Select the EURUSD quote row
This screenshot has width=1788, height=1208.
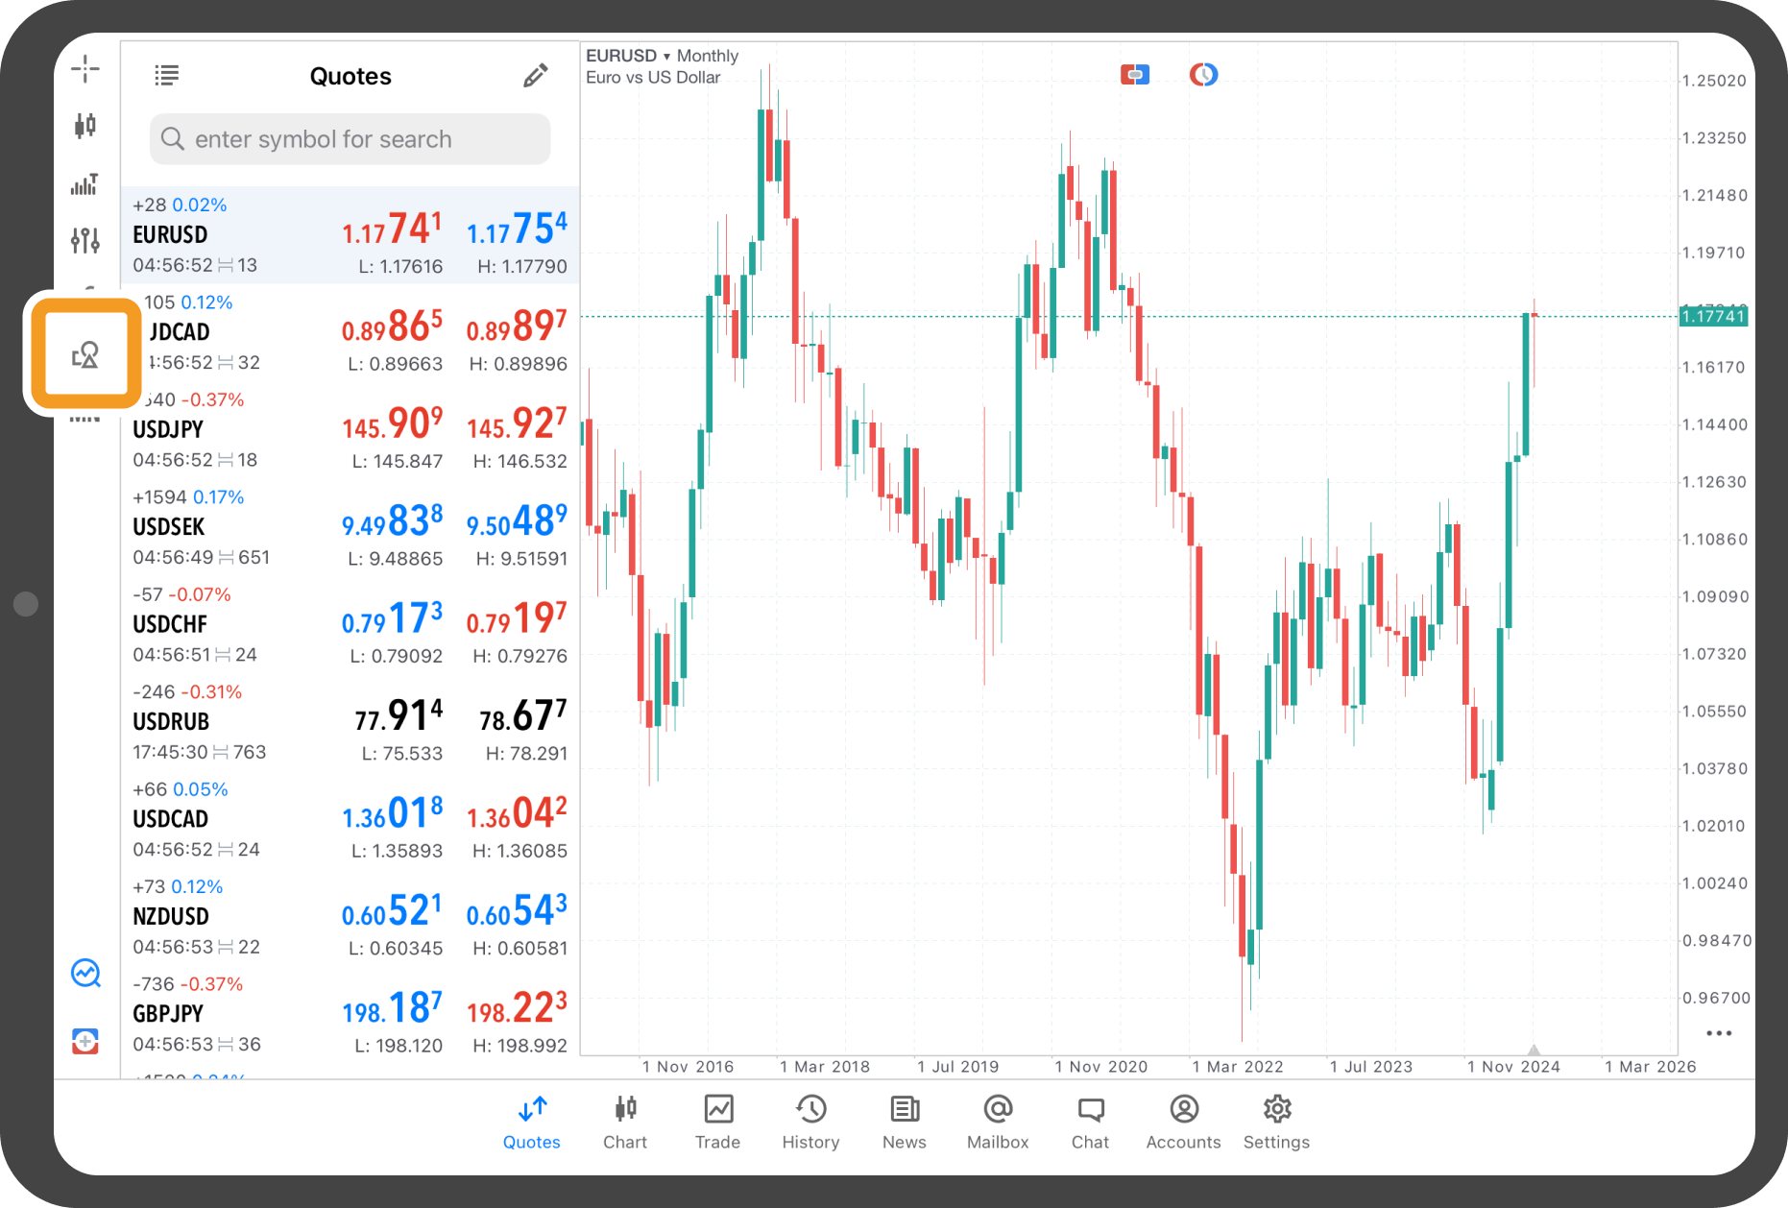coord(350,235)
